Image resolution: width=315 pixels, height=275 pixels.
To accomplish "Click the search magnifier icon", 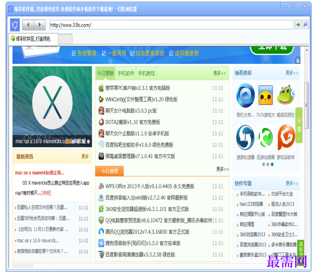I will (306, 24).
